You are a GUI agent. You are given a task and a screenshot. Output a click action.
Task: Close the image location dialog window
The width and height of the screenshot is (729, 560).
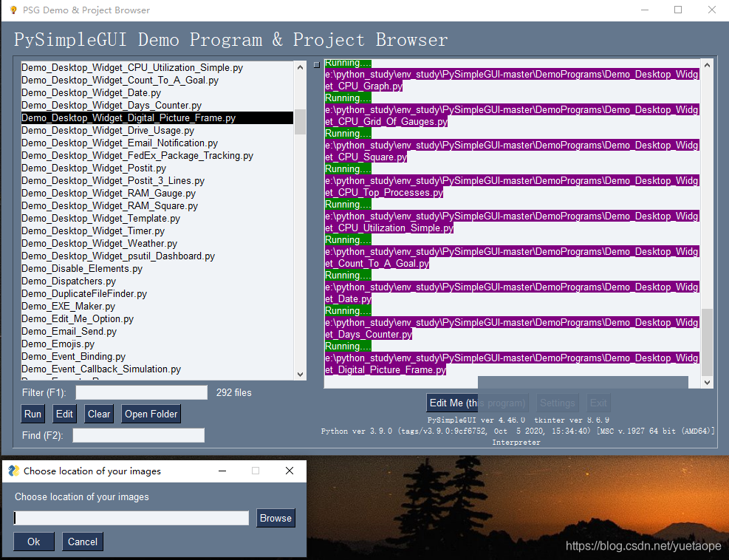tap(290, 471)
